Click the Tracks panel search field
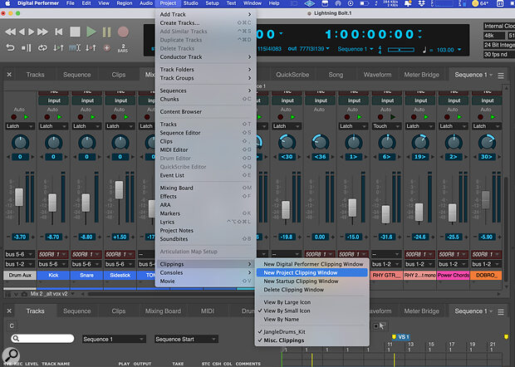Screen dimensions: 515x367 tap(42, 339)
